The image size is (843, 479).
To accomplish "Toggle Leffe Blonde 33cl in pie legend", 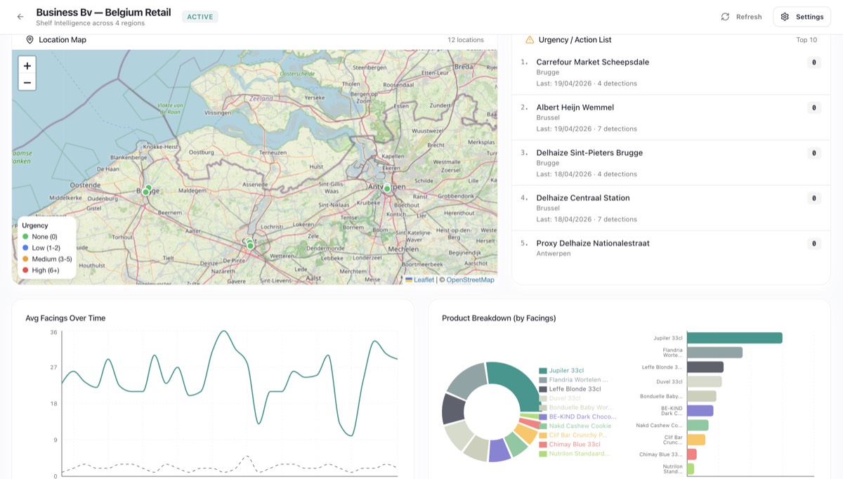I will click(x=570, y=389).
